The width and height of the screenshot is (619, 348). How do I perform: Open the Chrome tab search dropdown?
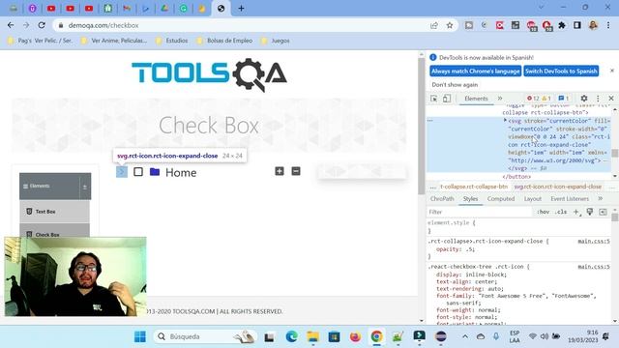click(541, 8)
